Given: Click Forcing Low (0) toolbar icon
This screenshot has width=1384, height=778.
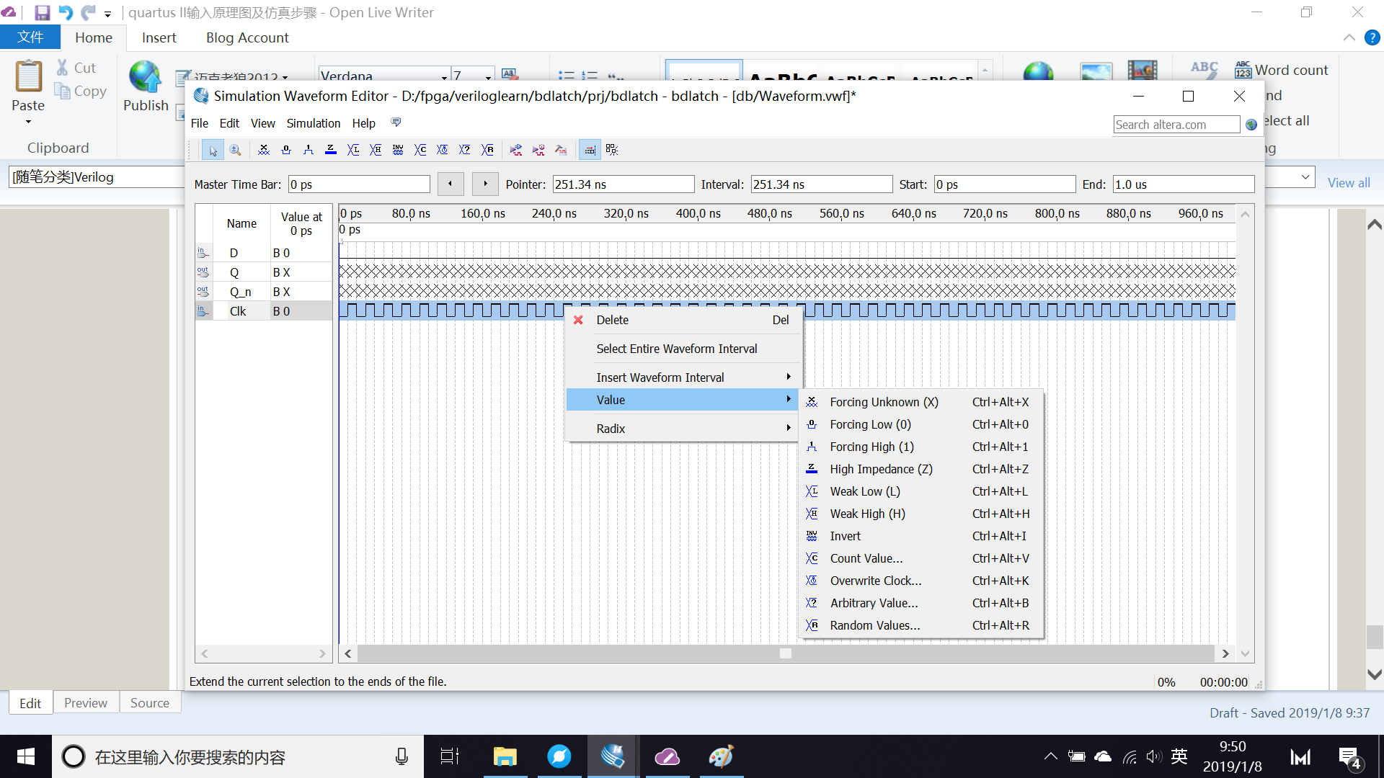Looking at the screenshot, I should [286, 150].
